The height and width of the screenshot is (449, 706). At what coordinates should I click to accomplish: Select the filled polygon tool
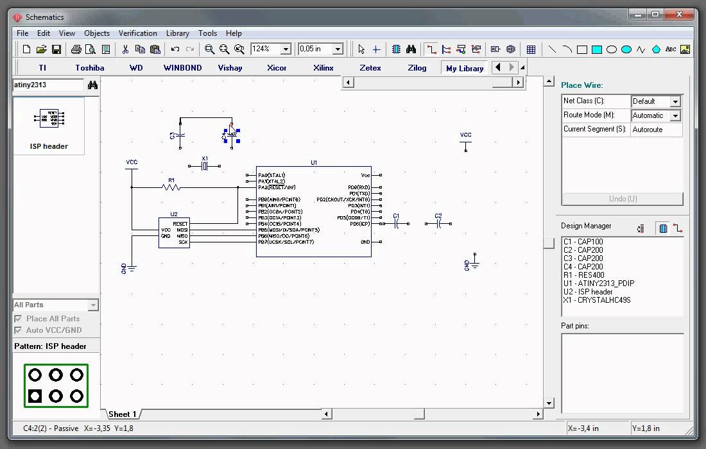[656, 49]
